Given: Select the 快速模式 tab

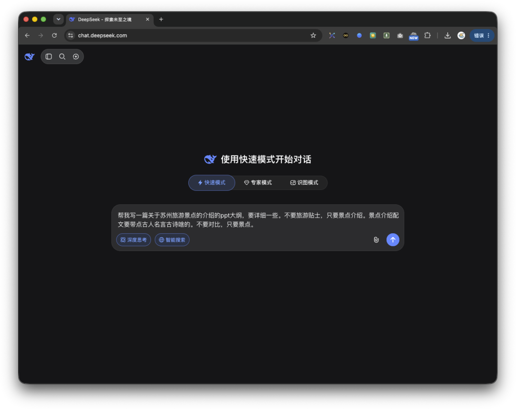Looking at the screenshot, I should pyautogui.click(x=212, y=182).
